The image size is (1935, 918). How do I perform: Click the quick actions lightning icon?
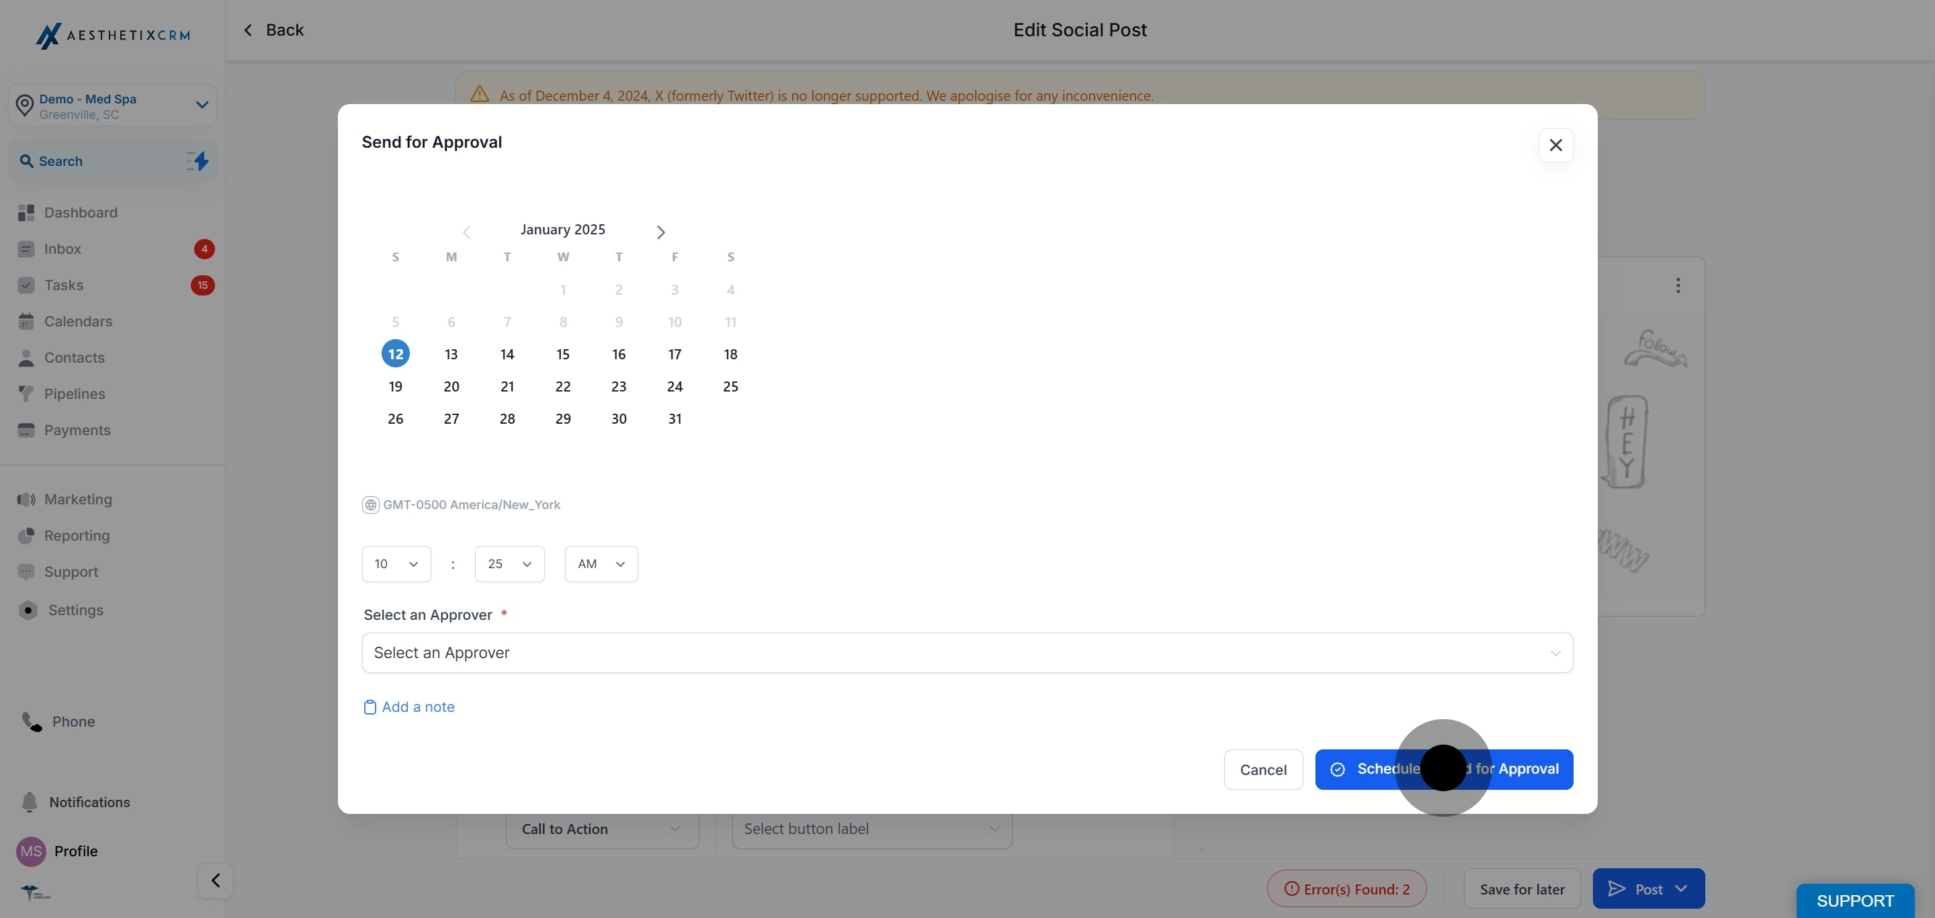point(198,160)
